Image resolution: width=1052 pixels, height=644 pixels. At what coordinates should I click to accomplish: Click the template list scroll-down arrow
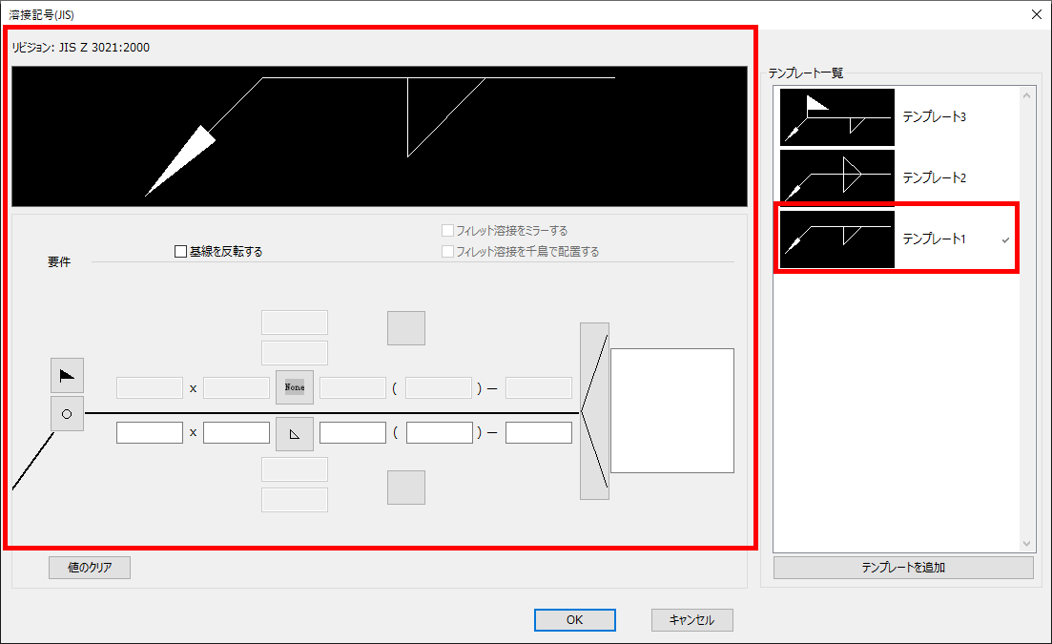pyautogui.click(x=1026, y=543)
